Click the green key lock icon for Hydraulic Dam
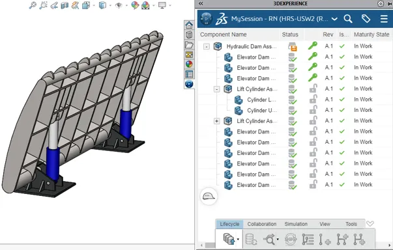 pos(313,46)
